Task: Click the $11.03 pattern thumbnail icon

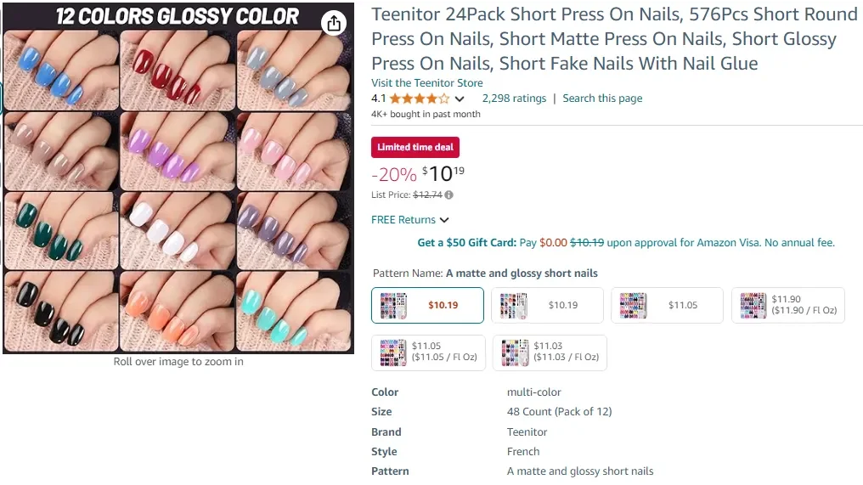Action: pyautogui.click(x=515, y=352)
